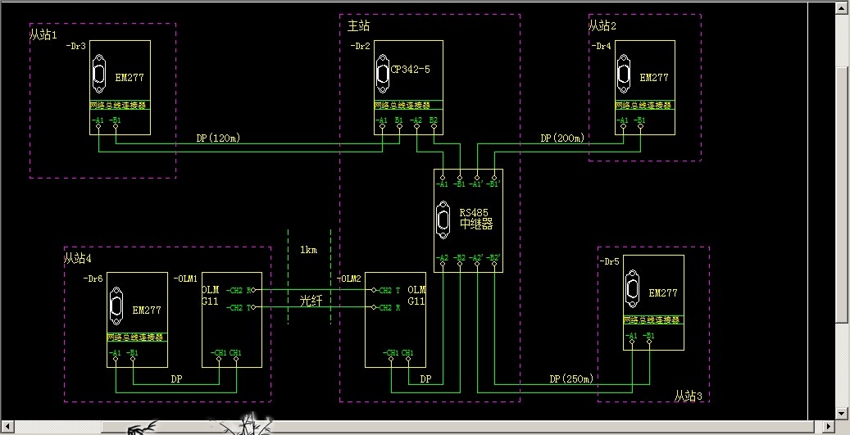Select DP label between -Dr6 and -OLM1
This screenshot has height=435, width=850.
point(177,379)
